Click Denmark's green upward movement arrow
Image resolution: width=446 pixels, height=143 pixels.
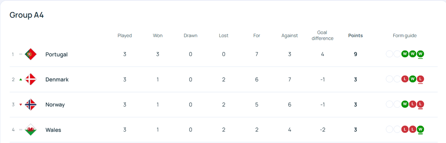point(21,79)
